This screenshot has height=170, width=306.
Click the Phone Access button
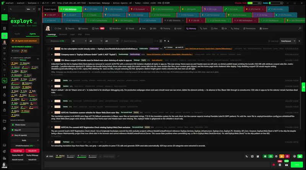coord(25,125)
